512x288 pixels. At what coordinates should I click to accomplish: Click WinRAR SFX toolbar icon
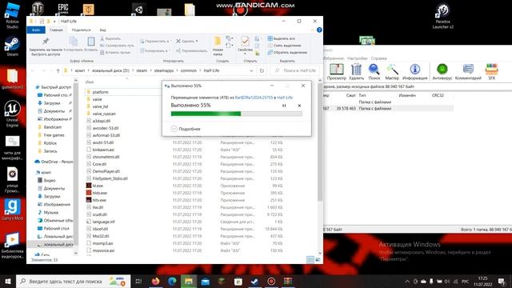point(492,72)
